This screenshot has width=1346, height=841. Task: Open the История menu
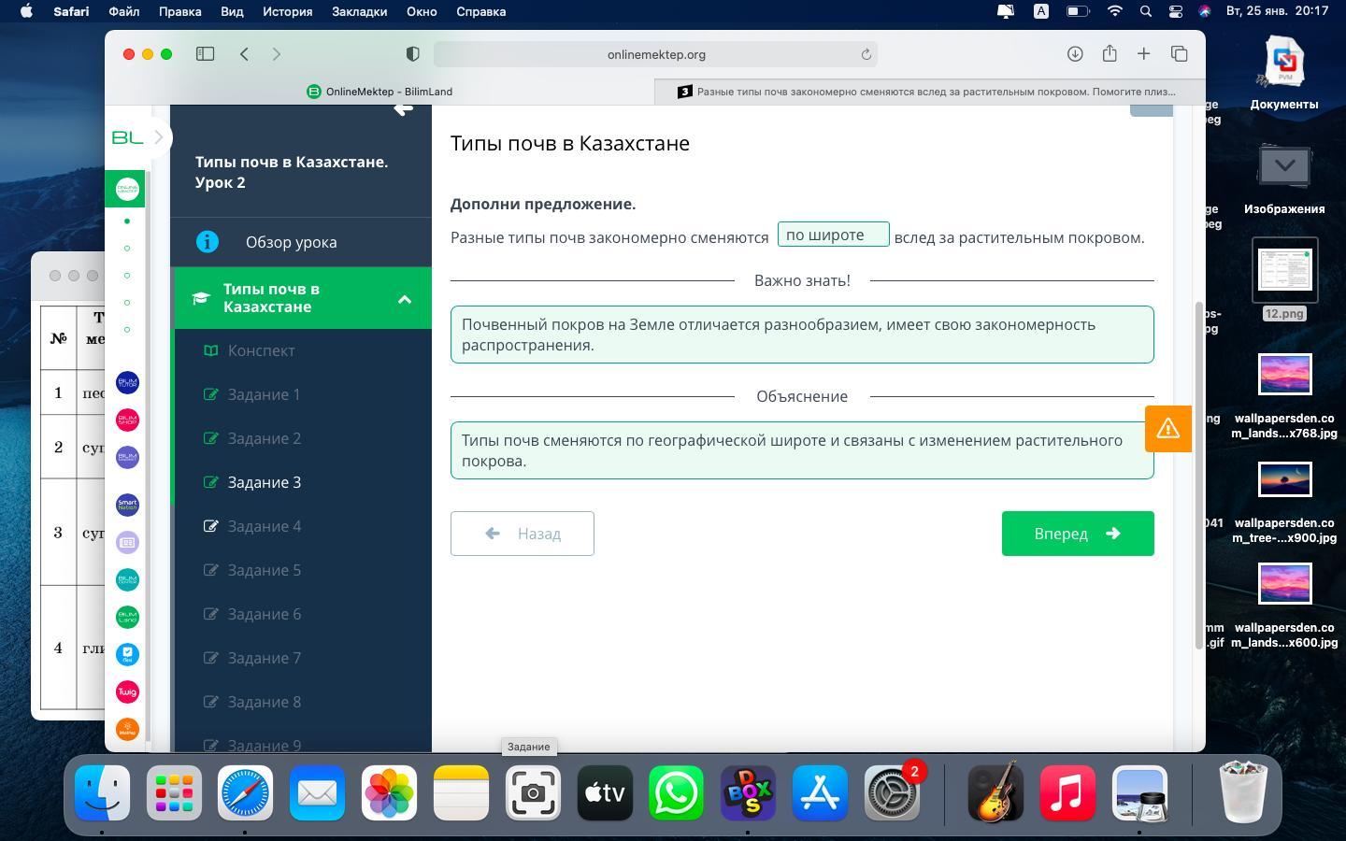287,11
